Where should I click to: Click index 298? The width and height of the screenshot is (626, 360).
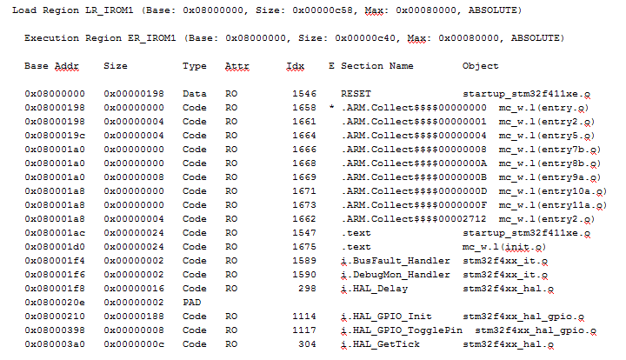[307, 289]
